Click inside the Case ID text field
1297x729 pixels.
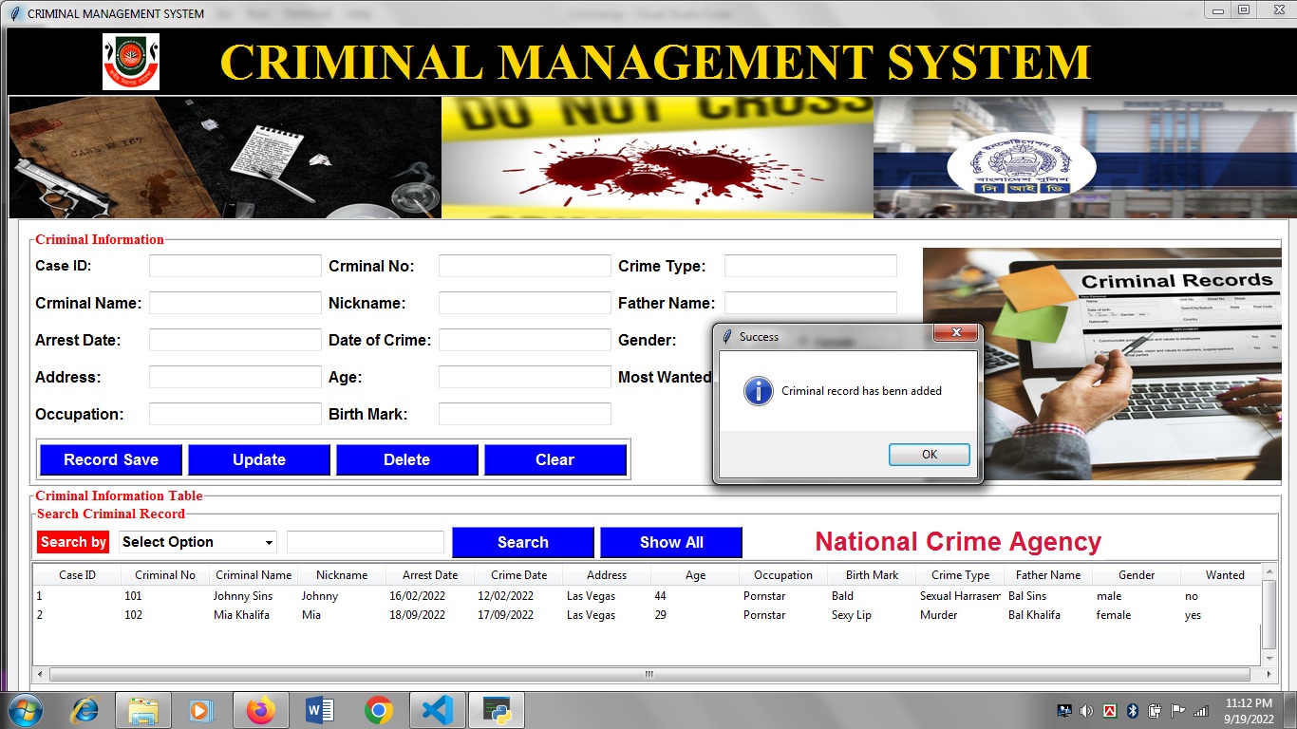235,266
